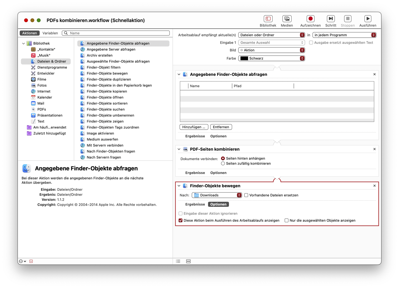Uncheck Diese Aktion beim Ausführen anzeigen
399x288 pixels.
(x=180, y=220)
